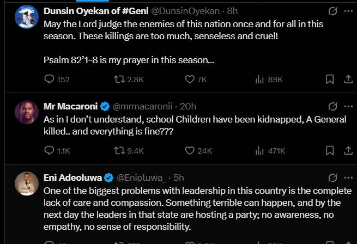The image size is (357, 244).
Task: Retweet Mr Macaroni's post
Action: (x=119, y=150)
